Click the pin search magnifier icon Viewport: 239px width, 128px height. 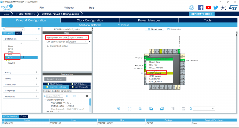(191, 109)
